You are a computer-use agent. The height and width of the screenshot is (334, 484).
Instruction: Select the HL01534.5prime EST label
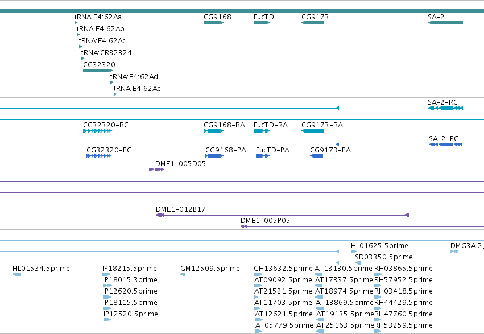[41, 269]
